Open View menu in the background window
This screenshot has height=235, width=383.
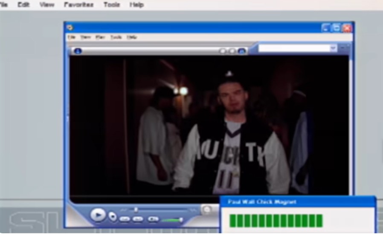(47, 5)
